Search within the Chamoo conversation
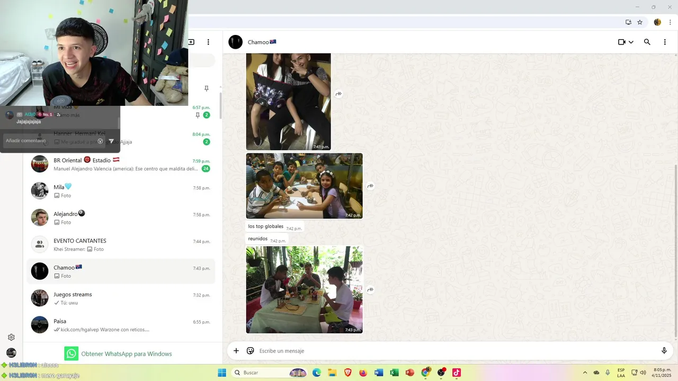This screenshot has width=678, height=381. (647, 42)
